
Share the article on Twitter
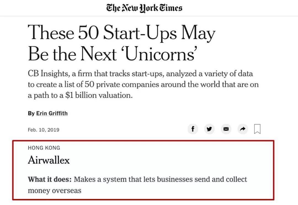click(x=209, y=129)
